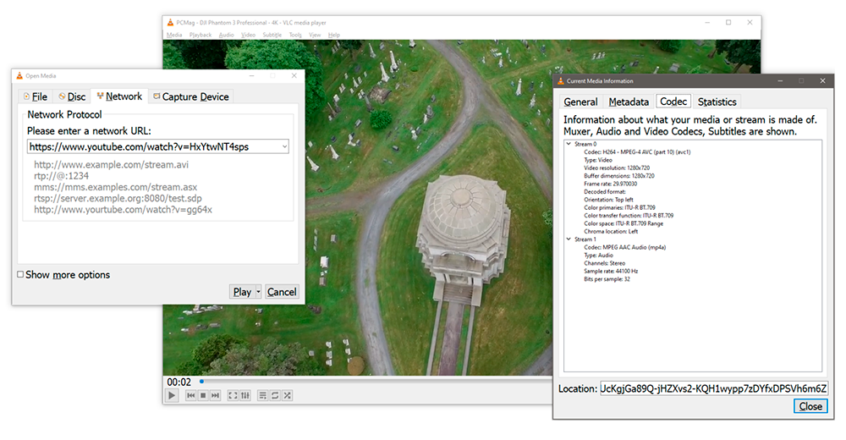Switch to General tab in Media Information
Viewport: 846px width, 440px height.
pos(580,102)
